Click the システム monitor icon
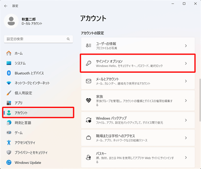 (9, 63)
